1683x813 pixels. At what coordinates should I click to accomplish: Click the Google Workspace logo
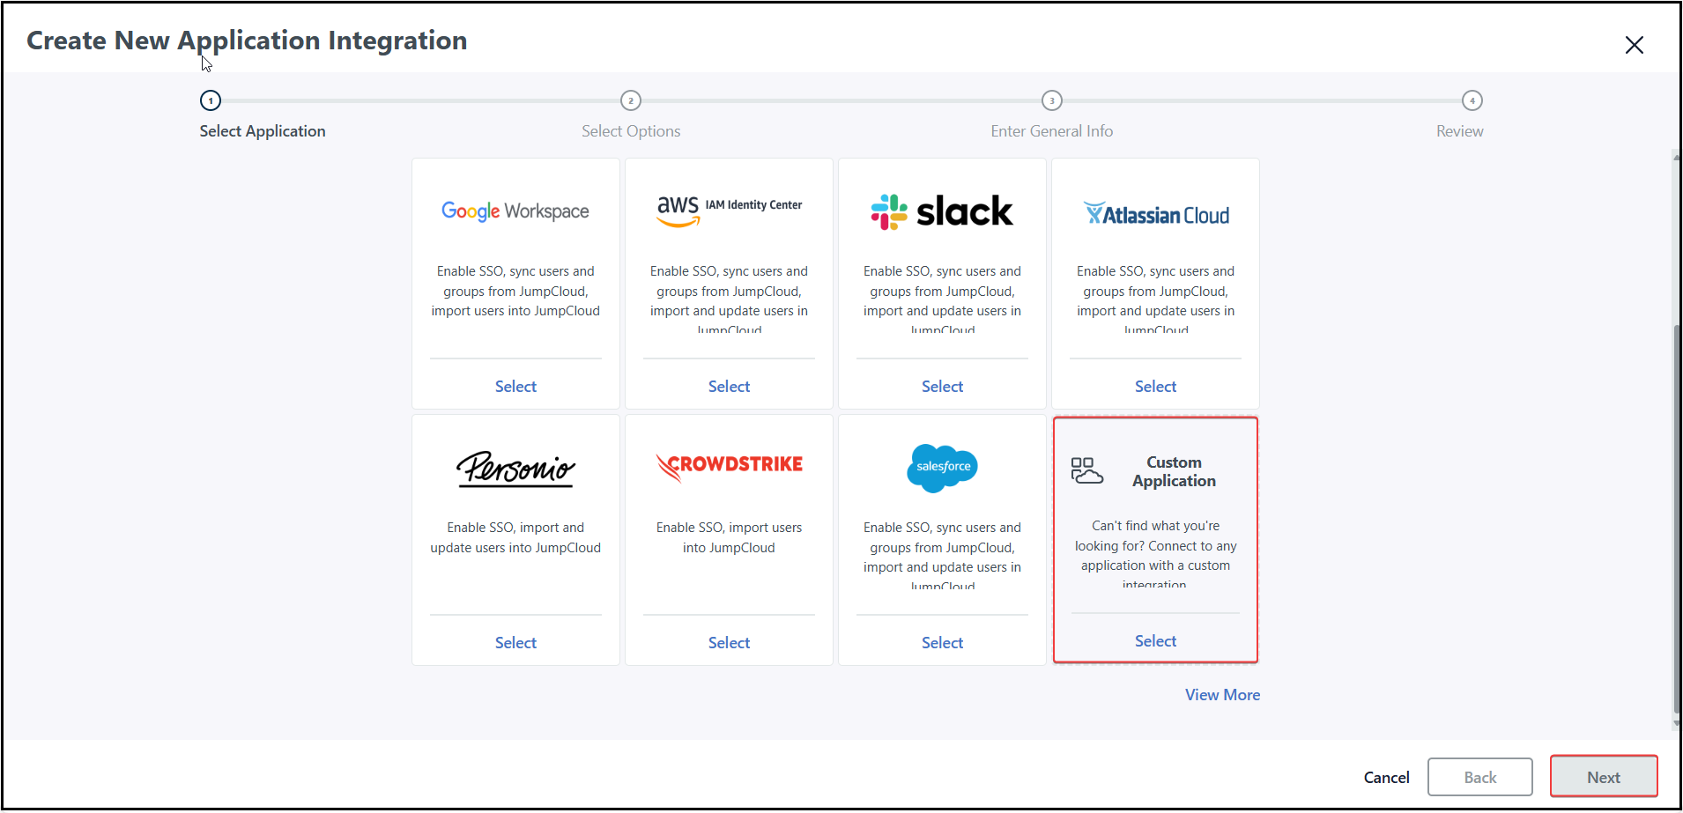coord(515,211)
